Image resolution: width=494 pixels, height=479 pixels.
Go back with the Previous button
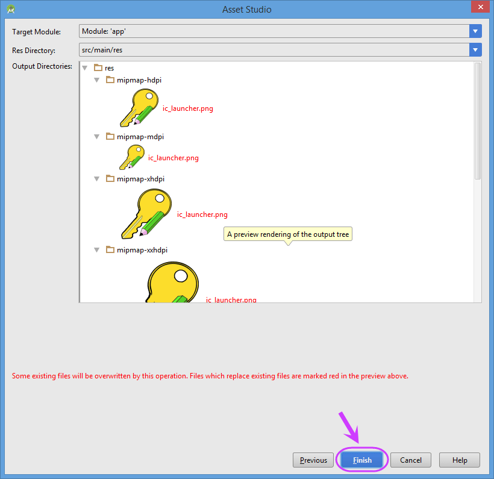[x=313, y=460]
